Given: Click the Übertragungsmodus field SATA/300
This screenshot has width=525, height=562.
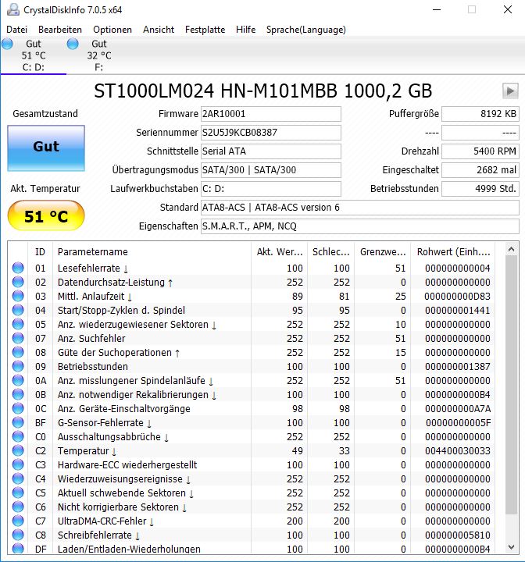Looking at the screenshot, I should [271, 170].
